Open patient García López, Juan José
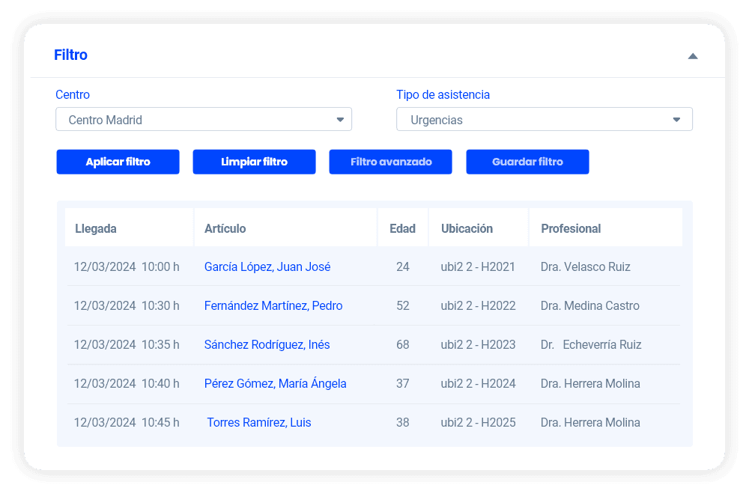 coord(267,266)
